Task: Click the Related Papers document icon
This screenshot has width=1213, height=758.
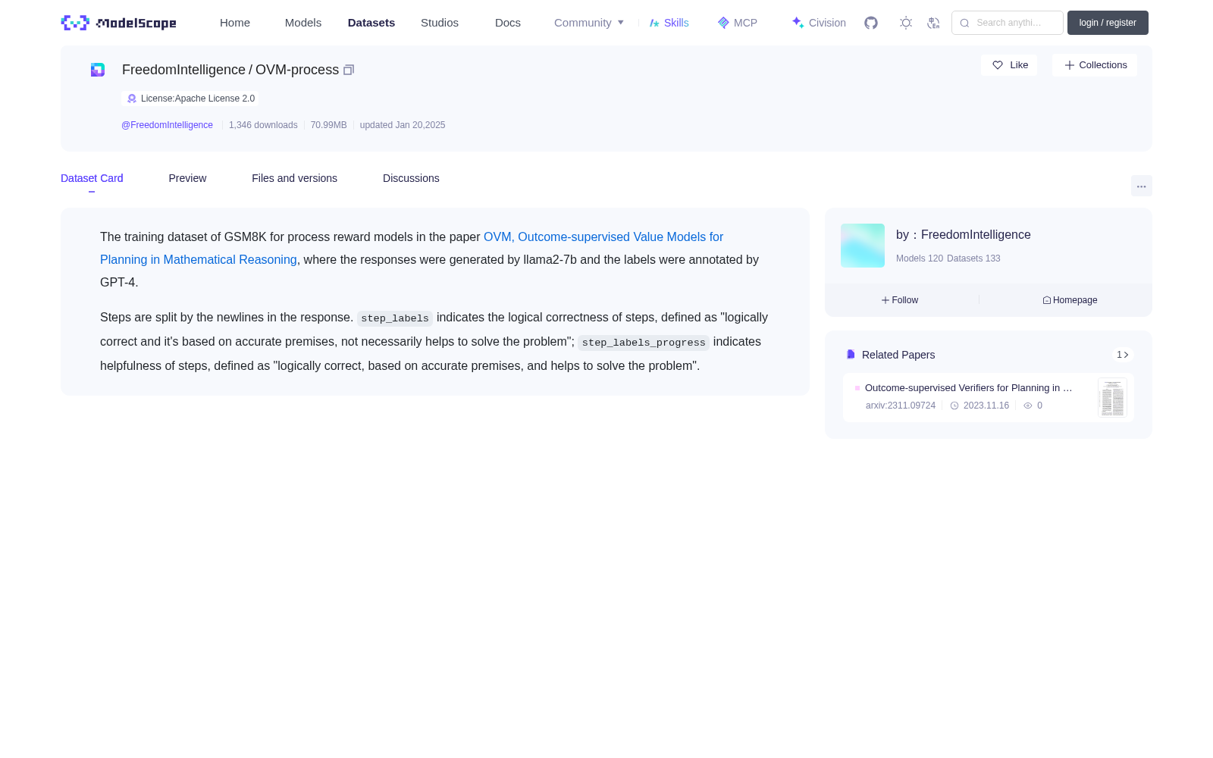Action: pyautogui.click(x=851, y=354)
